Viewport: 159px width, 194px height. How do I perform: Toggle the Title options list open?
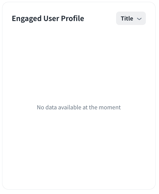131,18
